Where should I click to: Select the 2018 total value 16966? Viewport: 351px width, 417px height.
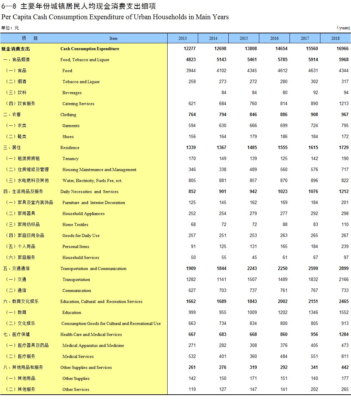[x=342, y=49]
